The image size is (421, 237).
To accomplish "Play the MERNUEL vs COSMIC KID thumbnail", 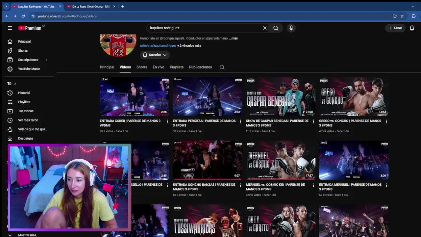I will point(281,160).
